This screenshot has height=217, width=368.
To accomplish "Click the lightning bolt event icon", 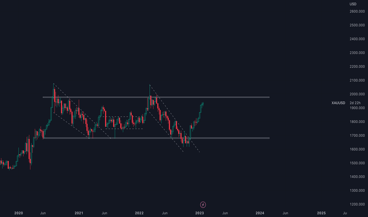I will point(203,205).
